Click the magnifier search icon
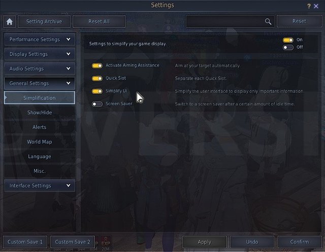The width and height of the screenshot is (325, 252). (268, 21)
